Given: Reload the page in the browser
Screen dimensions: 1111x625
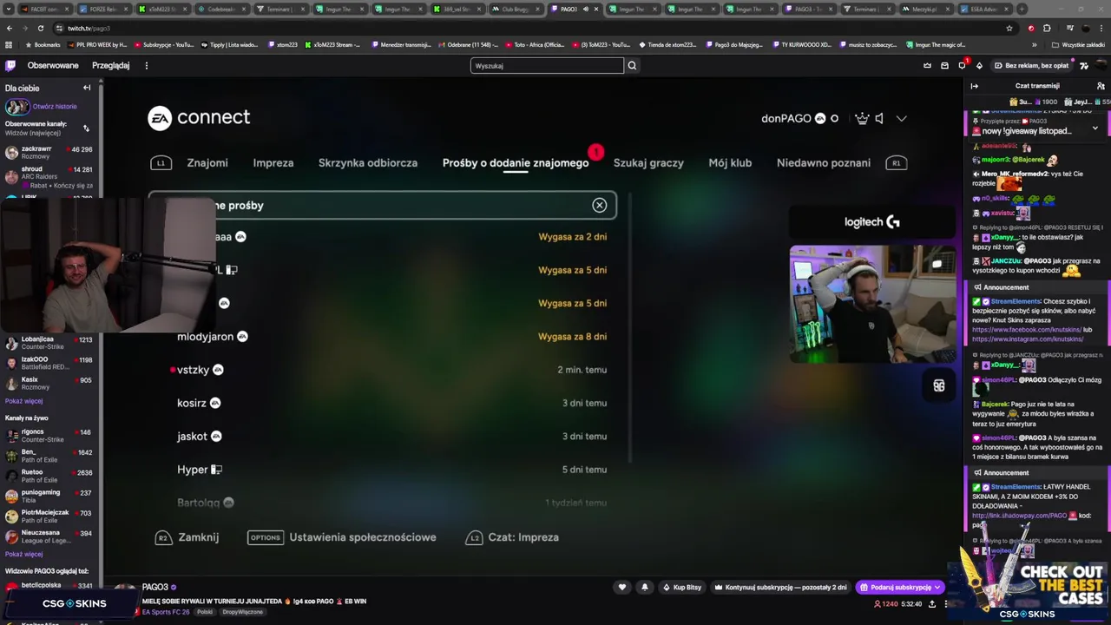Looking at the screenshot, I should [40, 28].
